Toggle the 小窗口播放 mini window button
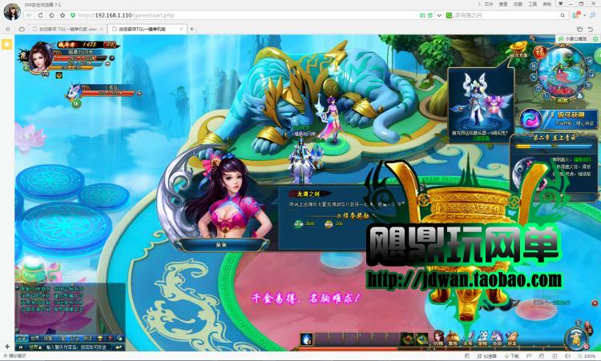The height and width of the screenshot is (361, 601). [x=576, y=38]
